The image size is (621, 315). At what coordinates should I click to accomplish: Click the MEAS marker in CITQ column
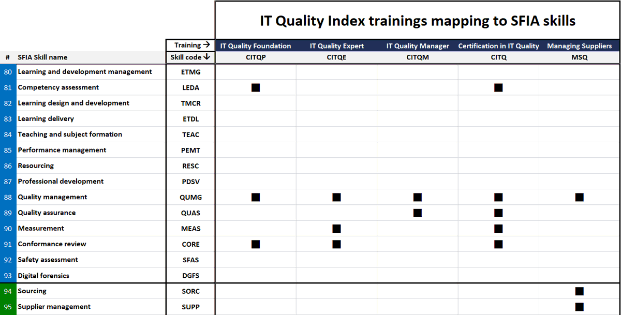498,228
